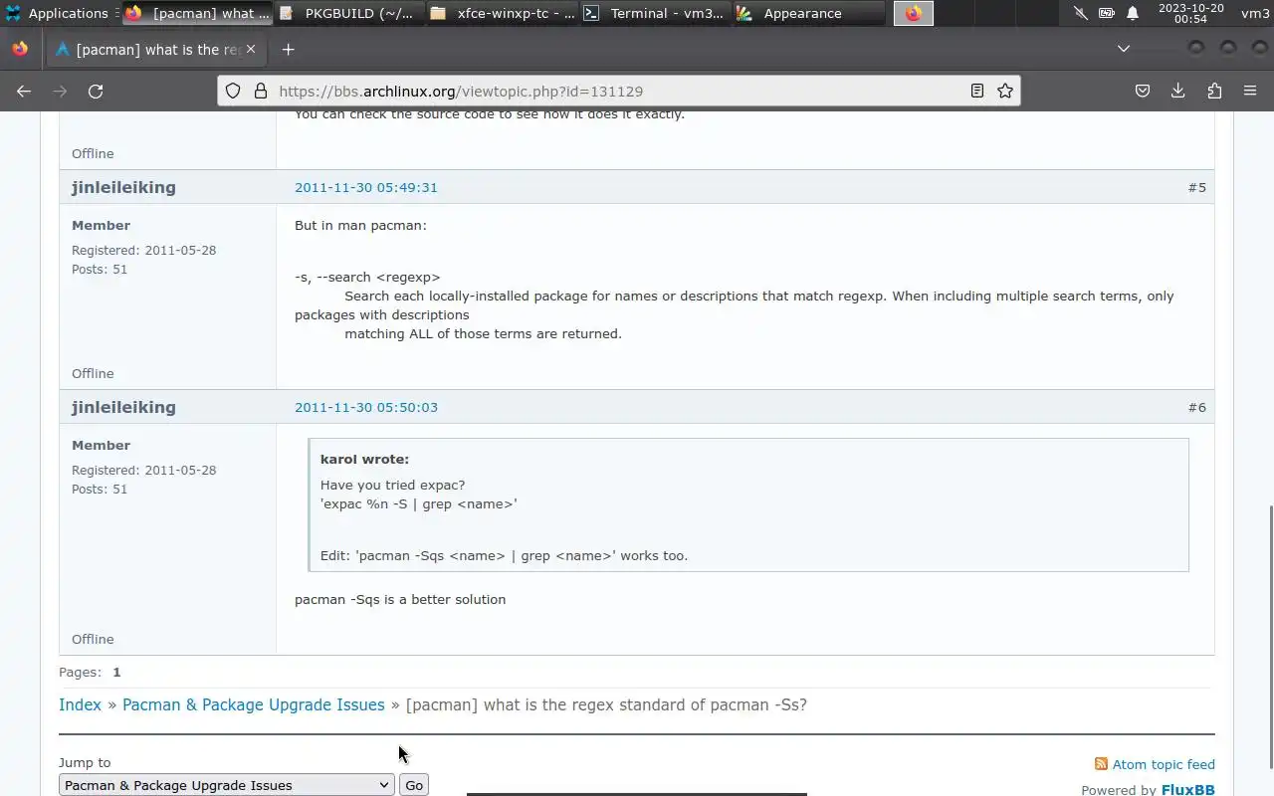The height and width of the screenshot is (796, 1274).
Task: Open jinleileiking profile on post #6
Action: click(123, 407)
